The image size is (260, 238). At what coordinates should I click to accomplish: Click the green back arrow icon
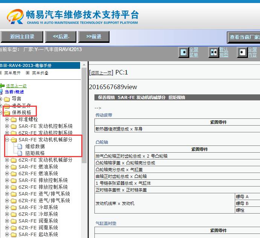tap(2, 86)
